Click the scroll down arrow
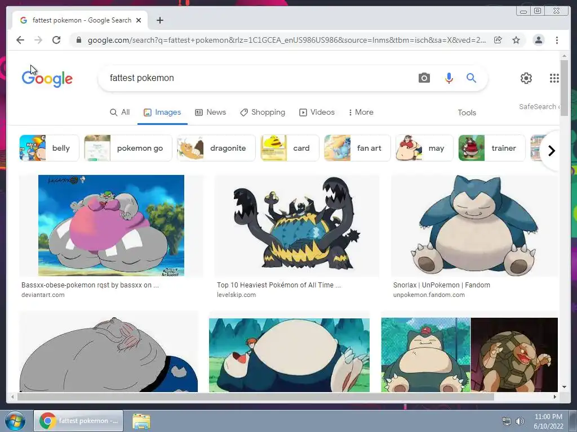The image size is (577, 432). click(564, 387)
